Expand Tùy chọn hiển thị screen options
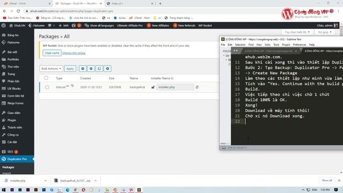This screenshot has width=343, height=193. click(297, 32)
